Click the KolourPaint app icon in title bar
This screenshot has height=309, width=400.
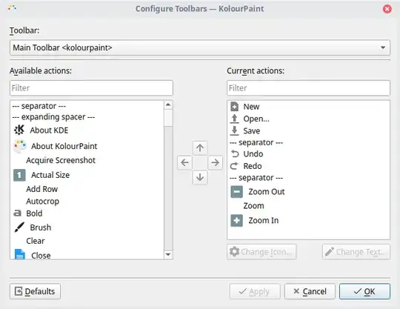click(x=12, y=8)
